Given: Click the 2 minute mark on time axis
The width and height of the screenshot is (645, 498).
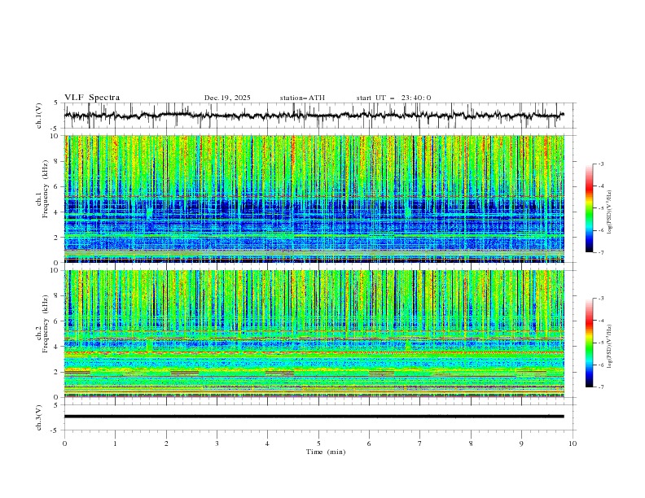Looking at the screenshot, I should tap(166, 443).
